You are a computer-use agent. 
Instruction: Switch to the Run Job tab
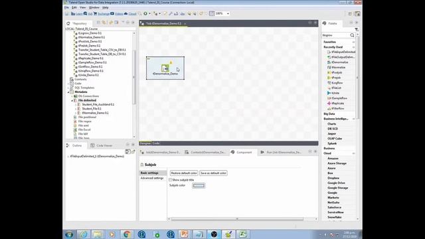[281, 152]
